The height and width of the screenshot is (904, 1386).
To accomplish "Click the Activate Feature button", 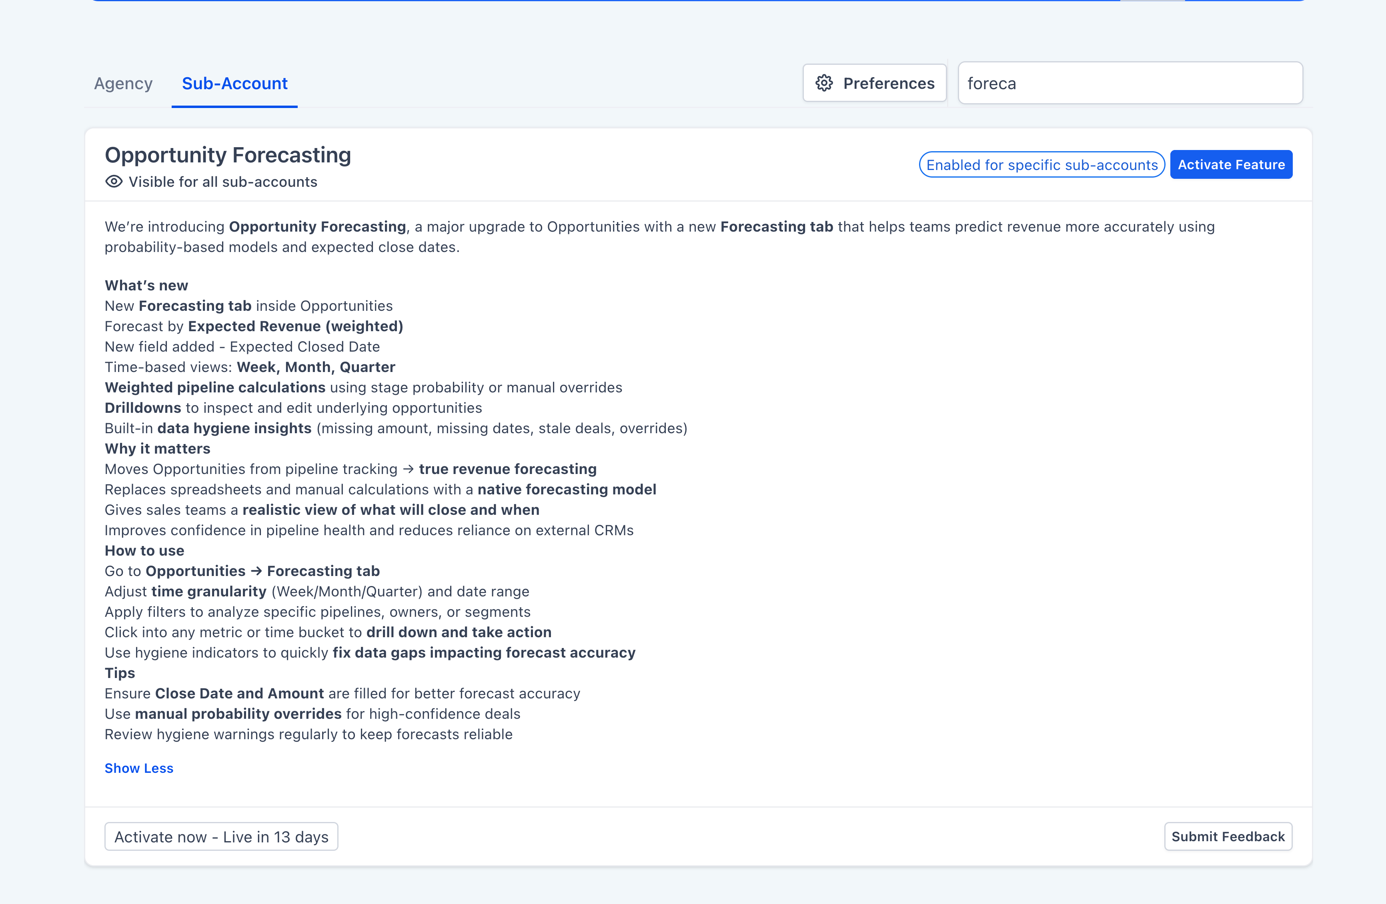I will (1231, 164).
